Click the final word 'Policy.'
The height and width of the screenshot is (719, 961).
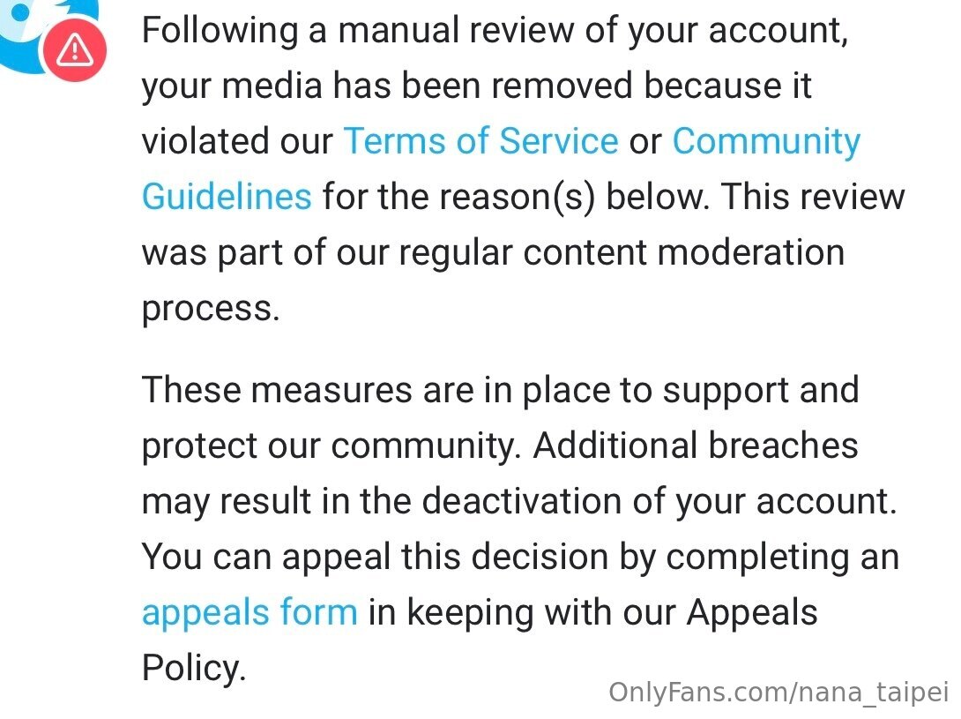click(194, 668)
